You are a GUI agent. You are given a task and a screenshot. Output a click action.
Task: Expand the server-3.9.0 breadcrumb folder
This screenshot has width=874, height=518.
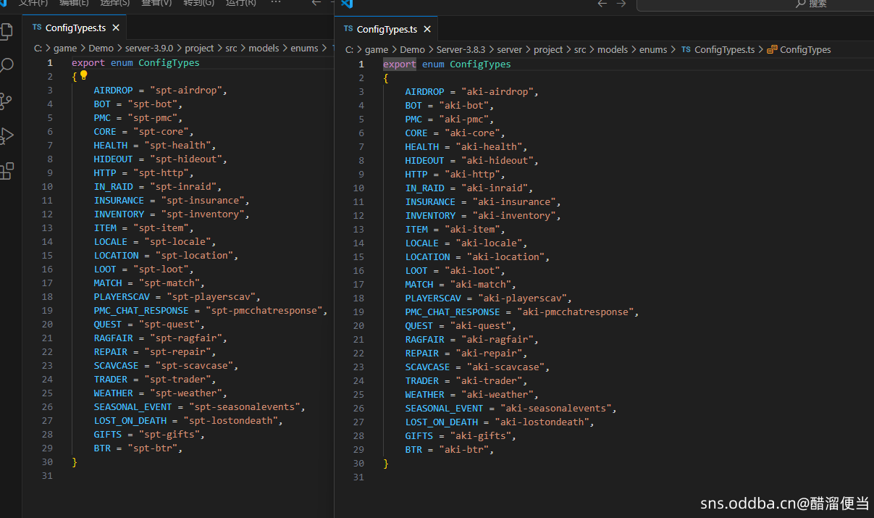tap(149, 48)
